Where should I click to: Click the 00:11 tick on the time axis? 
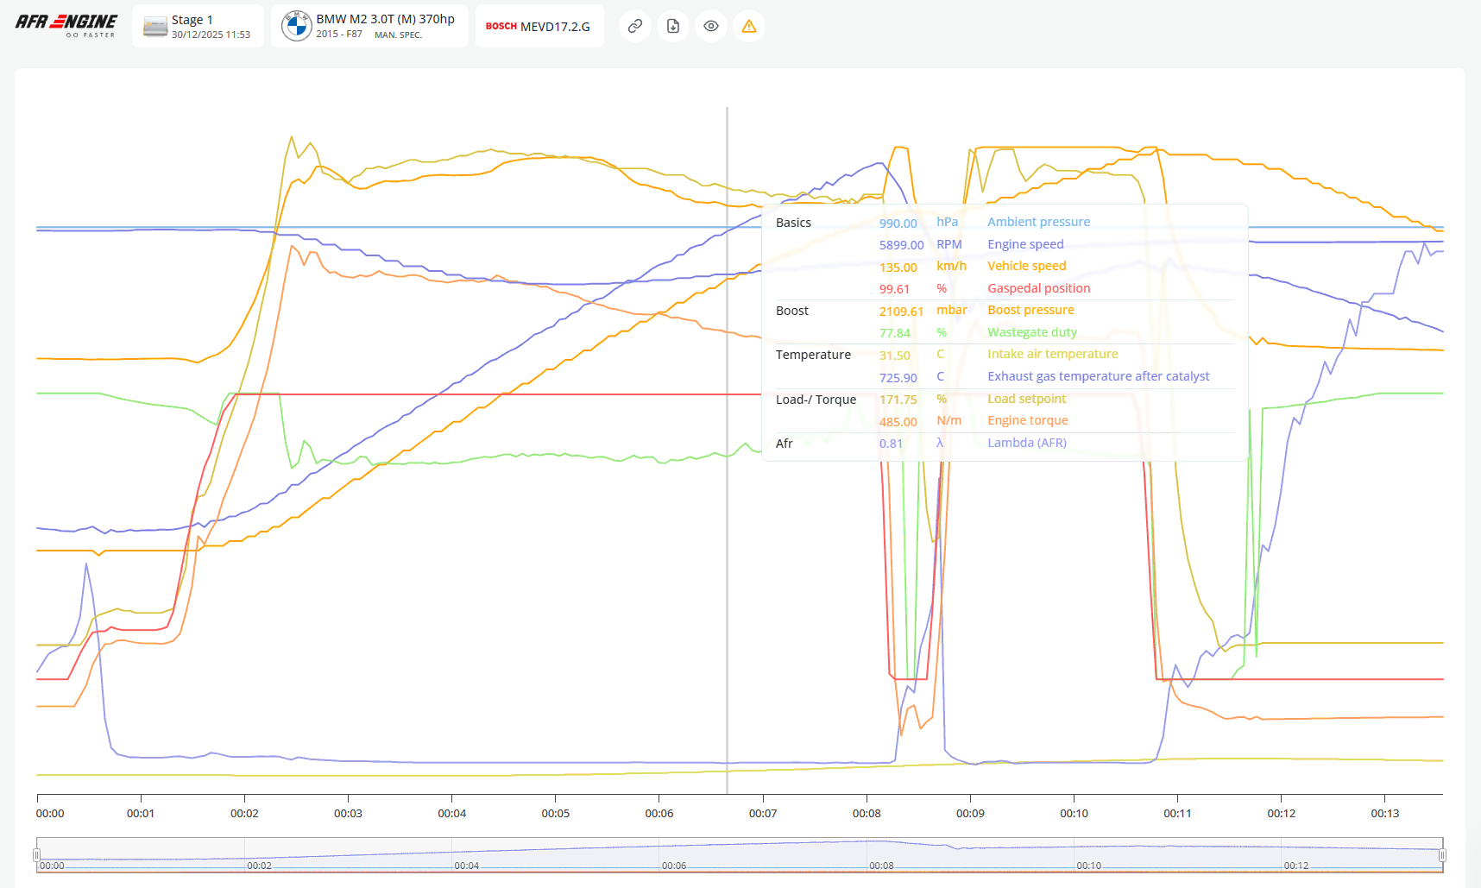tap(1177, 813)
